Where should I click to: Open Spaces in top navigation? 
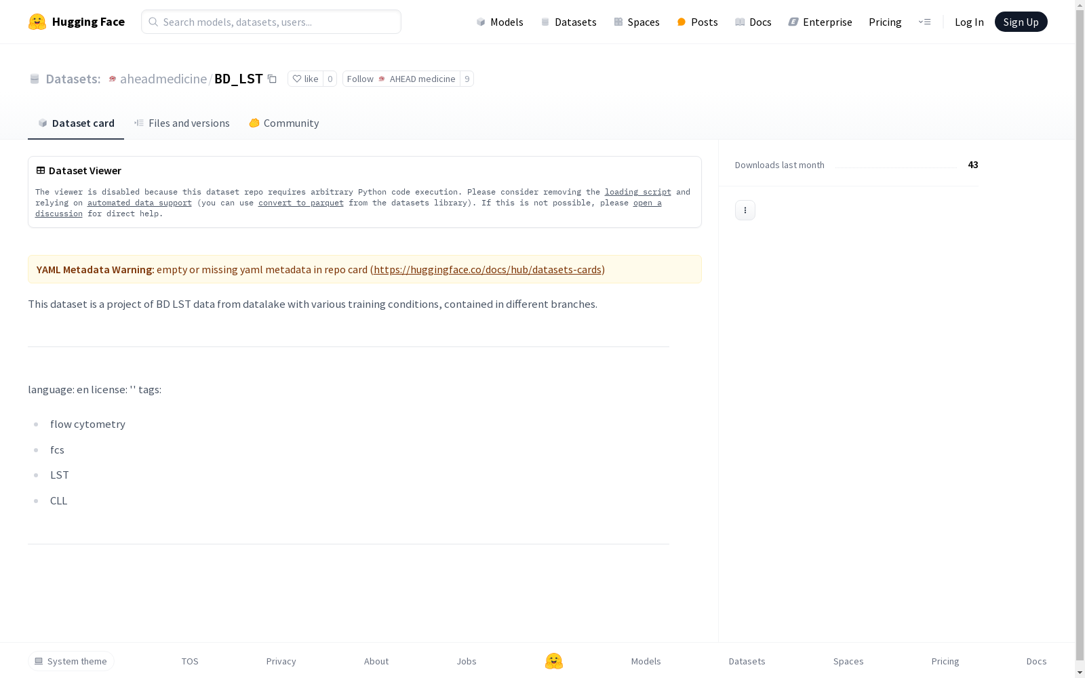click(x=637, y=22)
